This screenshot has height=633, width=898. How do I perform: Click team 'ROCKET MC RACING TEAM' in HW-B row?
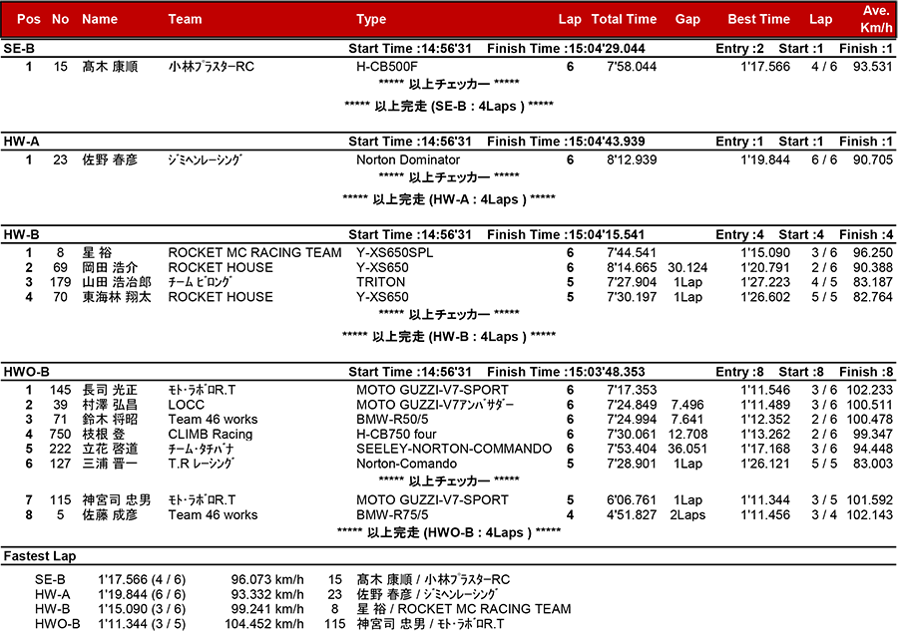click(254, 252)
